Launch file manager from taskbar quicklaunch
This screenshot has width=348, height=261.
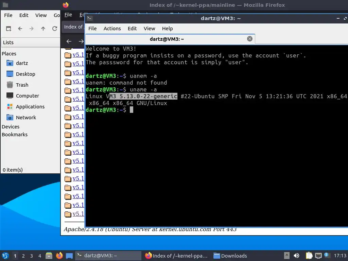(x=49, y=256)
